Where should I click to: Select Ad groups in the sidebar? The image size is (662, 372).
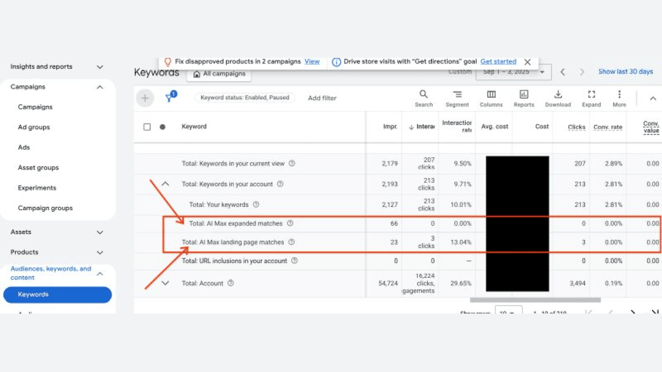click(34, 127)
